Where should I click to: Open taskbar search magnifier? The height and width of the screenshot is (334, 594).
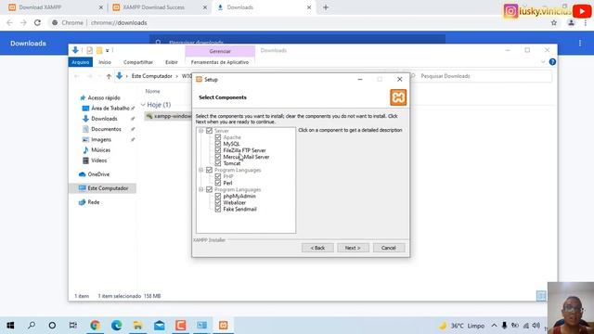(x=32, y=325)
